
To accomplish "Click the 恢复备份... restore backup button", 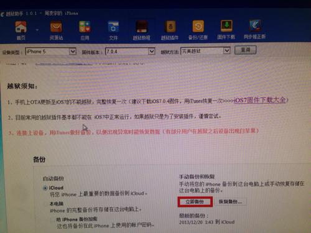I will 230,201.
